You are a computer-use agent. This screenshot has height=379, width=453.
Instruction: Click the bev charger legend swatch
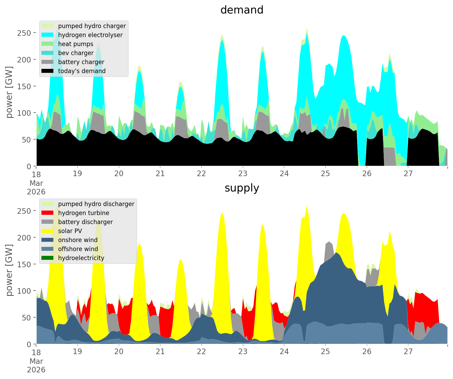[48, 53]
